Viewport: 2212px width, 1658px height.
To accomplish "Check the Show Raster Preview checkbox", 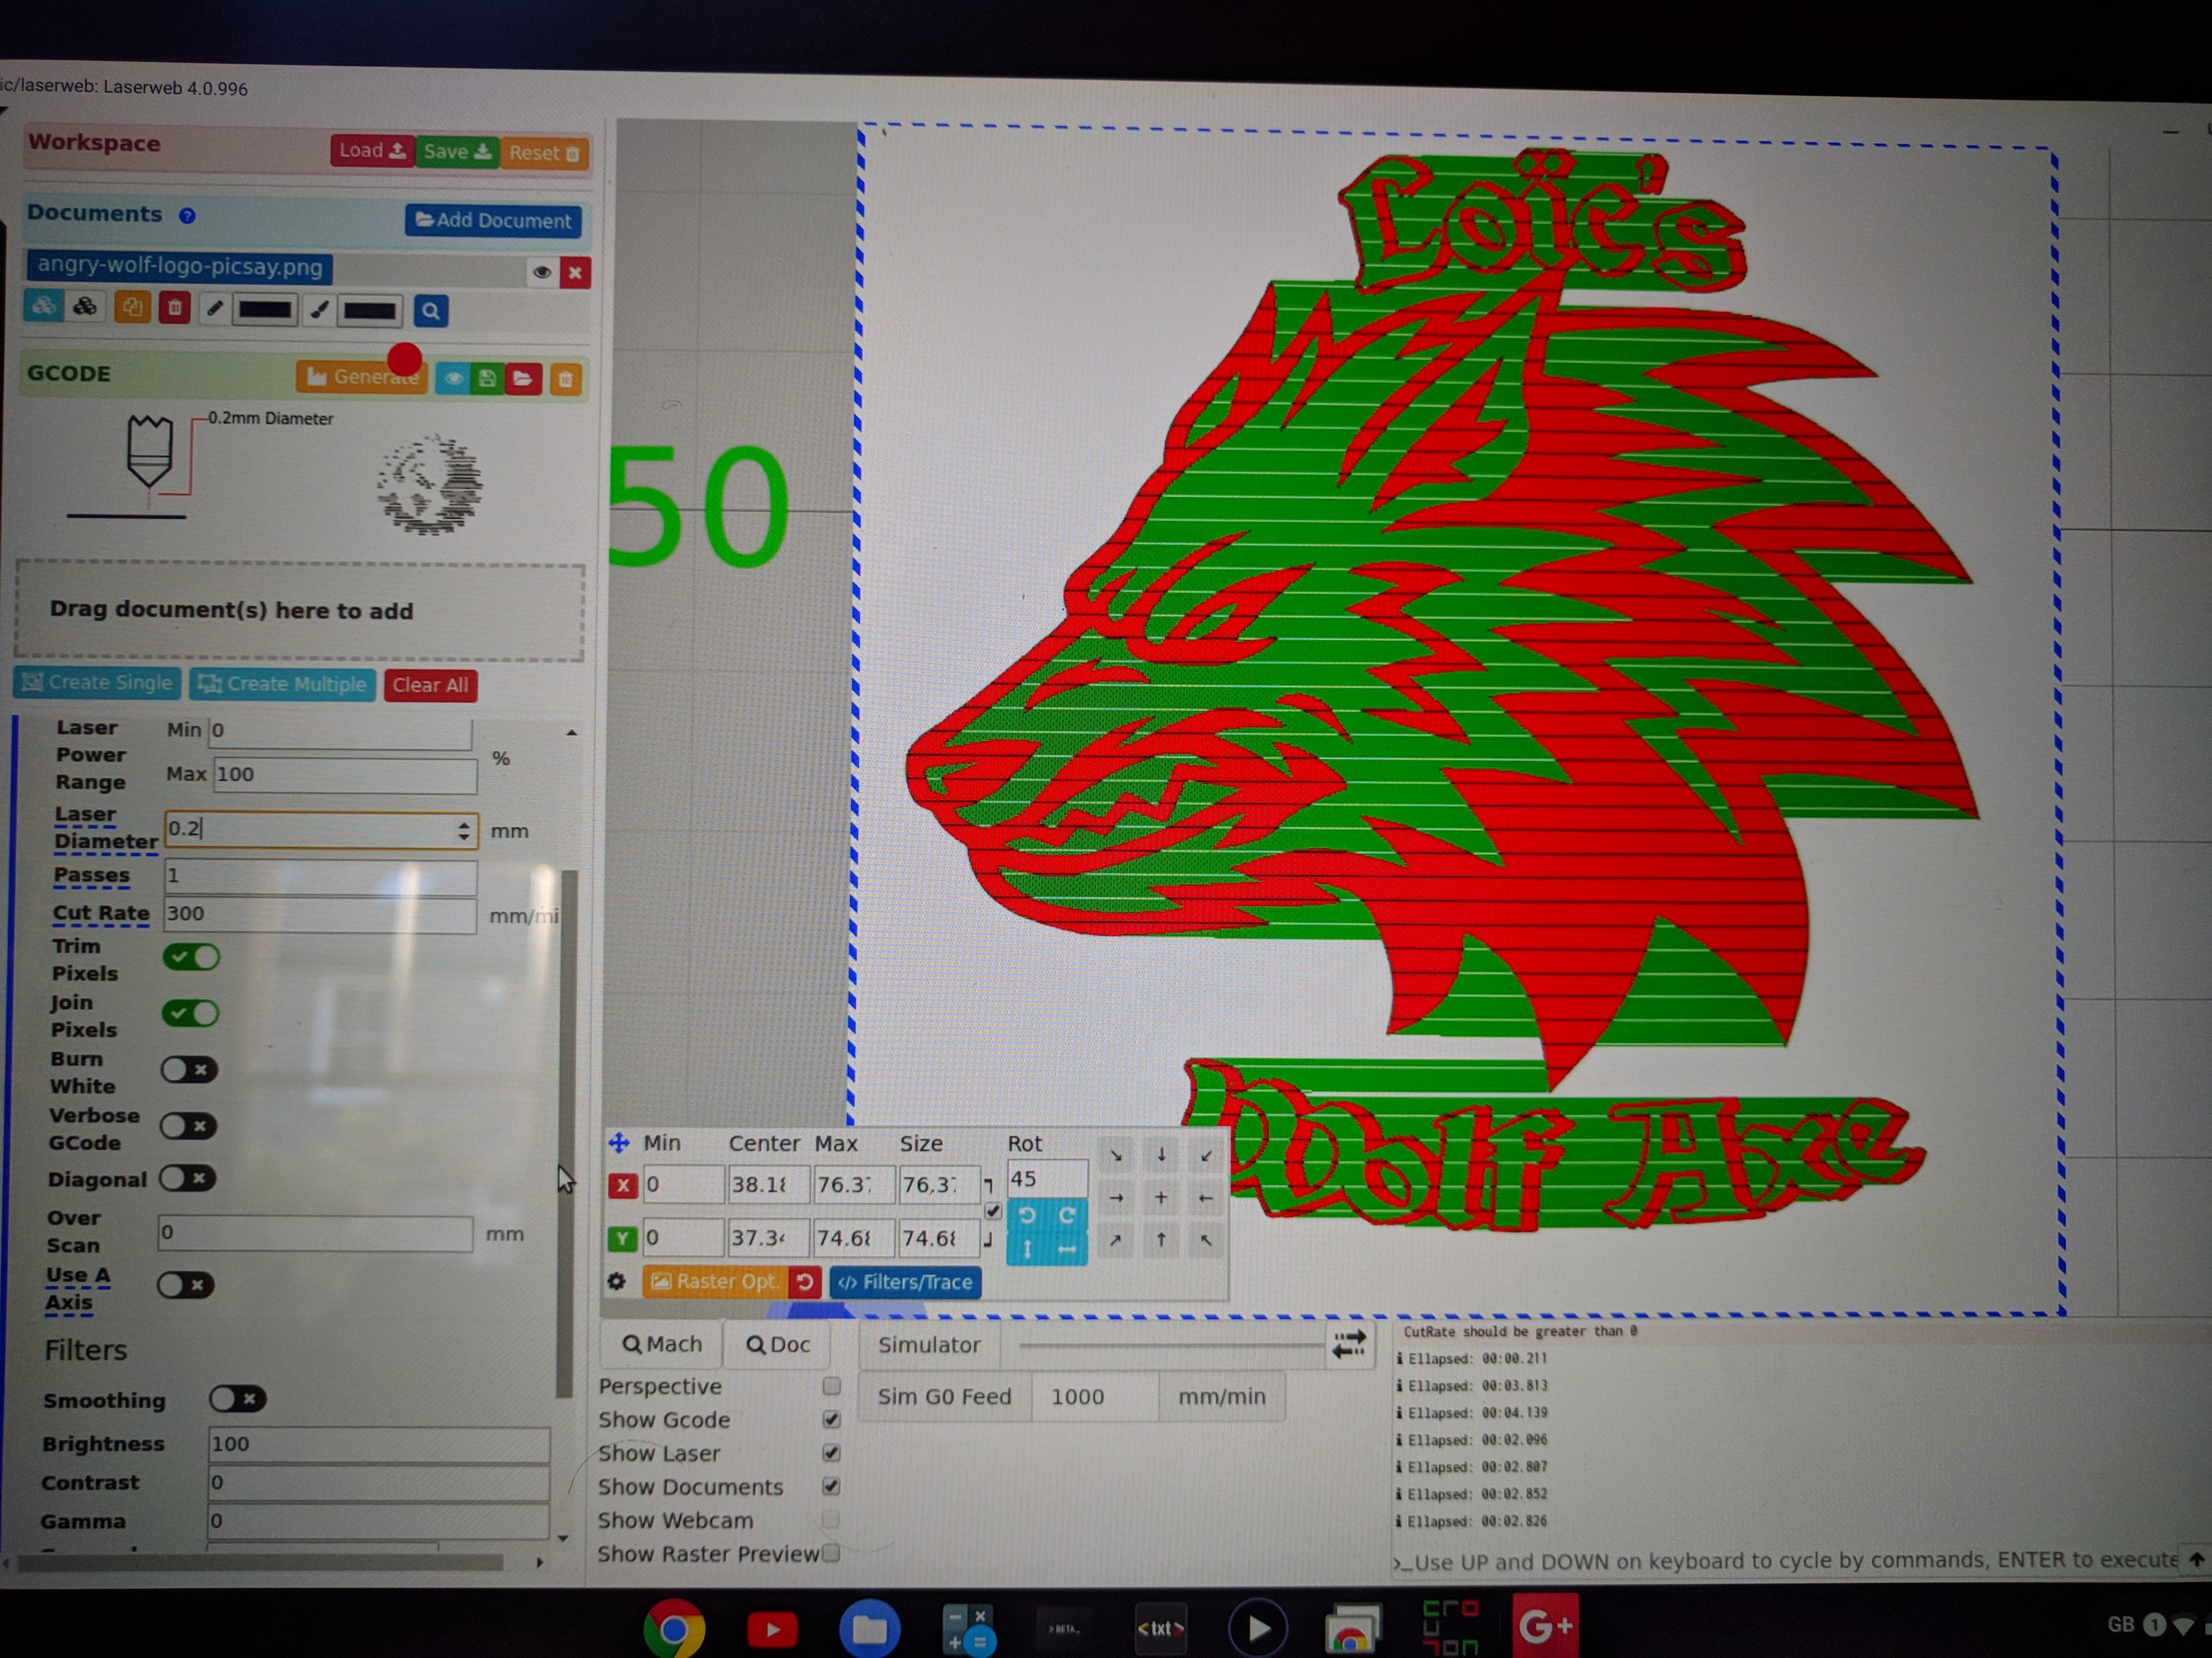I will point(831,1554).
